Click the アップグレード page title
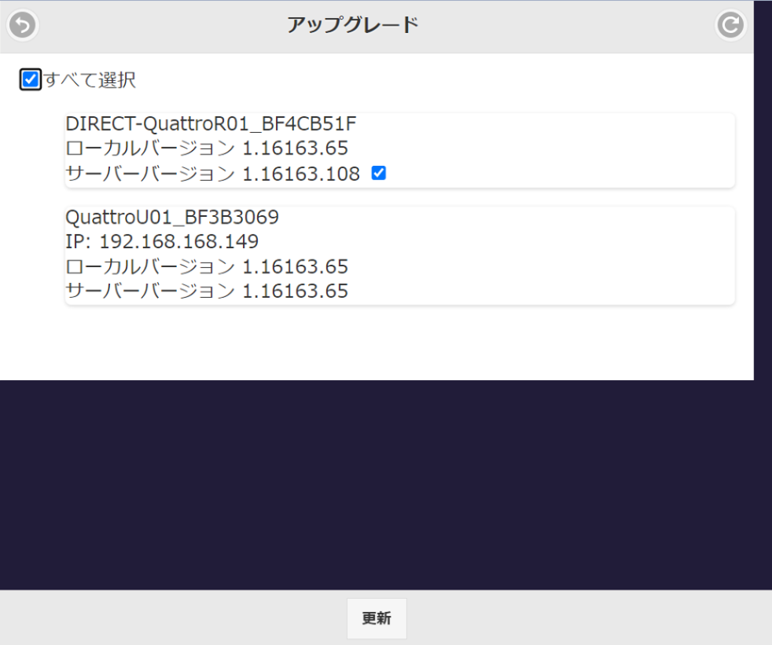The image size is (772, 645). 353,24
